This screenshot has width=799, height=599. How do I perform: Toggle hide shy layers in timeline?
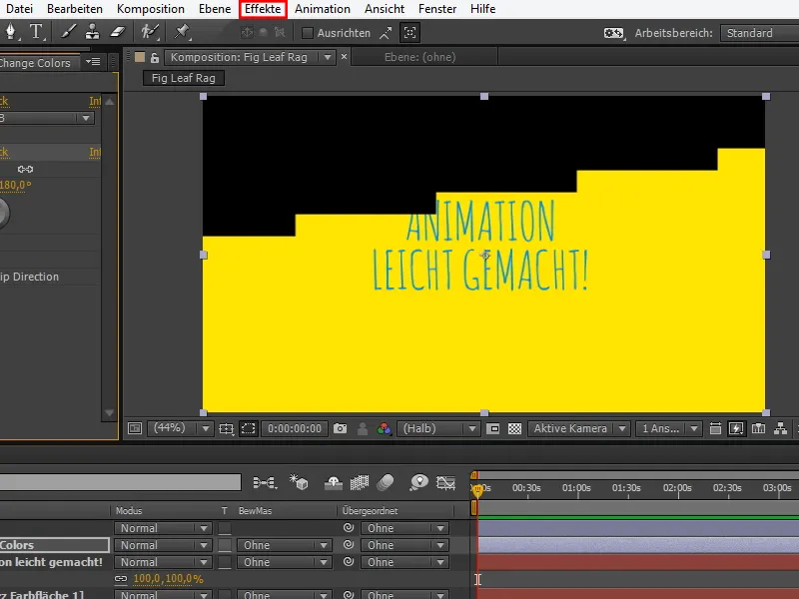click(x=334, y=482)
